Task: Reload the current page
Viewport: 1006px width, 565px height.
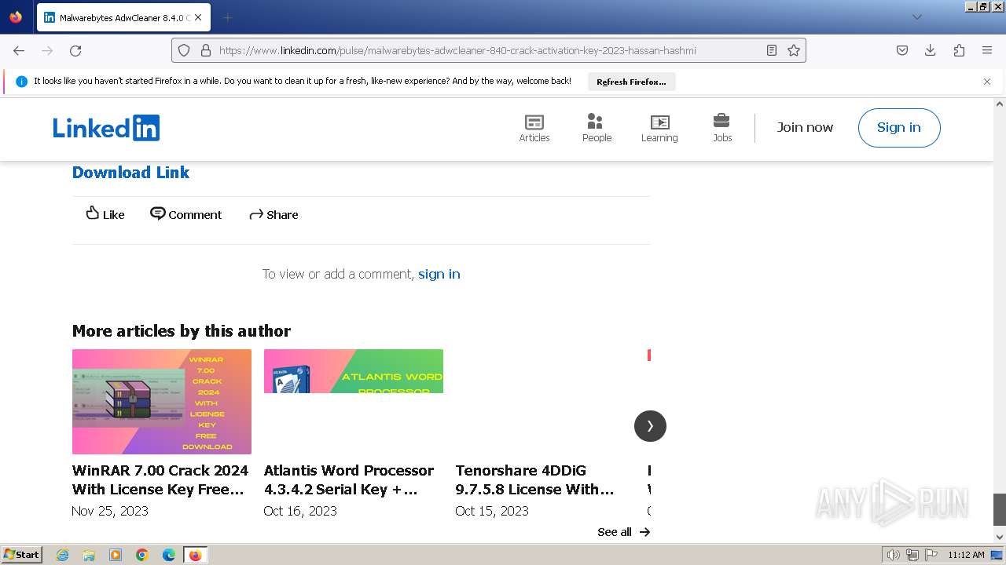Action: pos(75,50)
